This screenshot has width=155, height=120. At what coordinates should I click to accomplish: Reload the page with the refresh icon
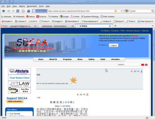point(18,11)
